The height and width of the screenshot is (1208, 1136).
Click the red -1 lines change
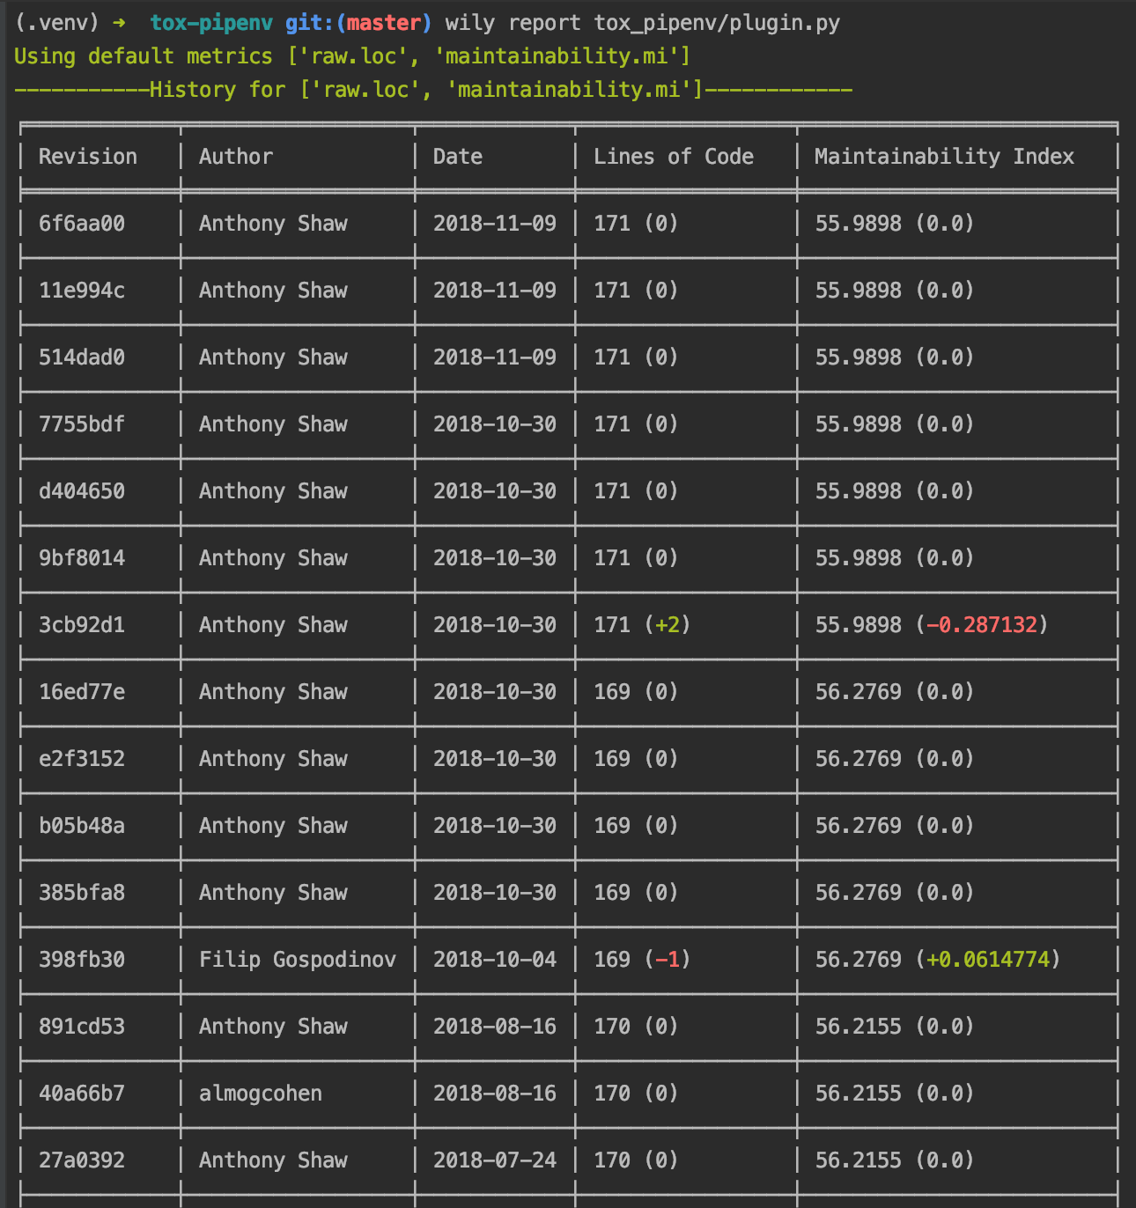click(668, 960)
